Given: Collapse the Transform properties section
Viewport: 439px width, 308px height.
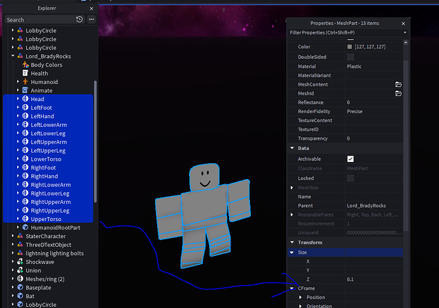Looking at the screenshot, I should tap(292, 243).
